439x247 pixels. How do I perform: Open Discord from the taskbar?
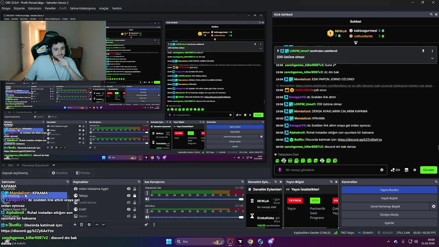tap(271, 242)
